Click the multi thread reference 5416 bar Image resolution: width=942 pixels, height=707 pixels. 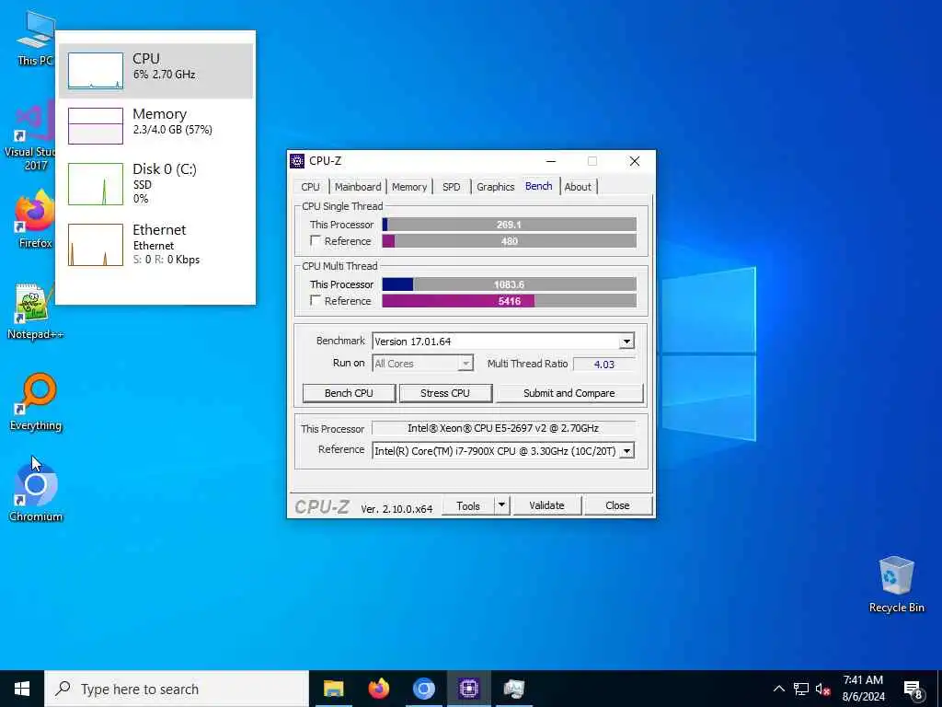pyautogui.click(x=510, y=301)
